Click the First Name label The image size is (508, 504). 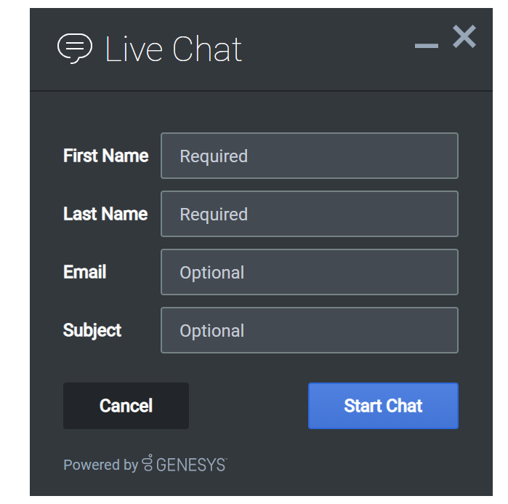[106, 156]
